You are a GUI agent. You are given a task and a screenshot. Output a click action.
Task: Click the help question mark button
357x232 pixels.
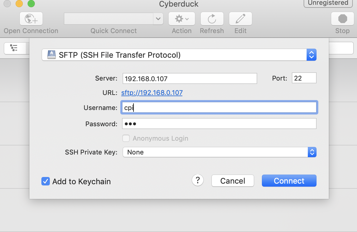tap(198, 180)
